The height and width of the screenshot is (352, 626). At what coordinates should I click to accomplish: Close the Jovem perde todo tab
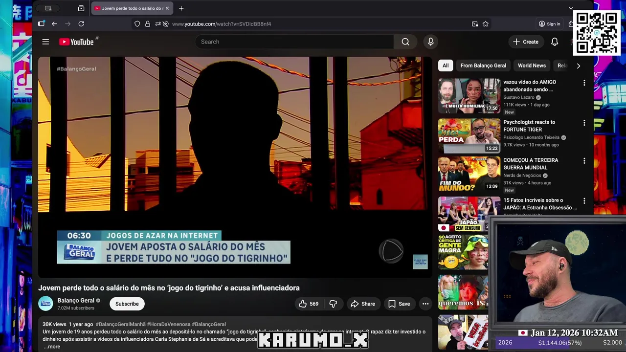tap(167, 8)
